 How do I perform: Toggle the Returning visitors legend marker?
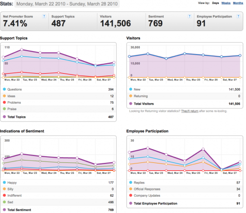[x=131, y=96]
